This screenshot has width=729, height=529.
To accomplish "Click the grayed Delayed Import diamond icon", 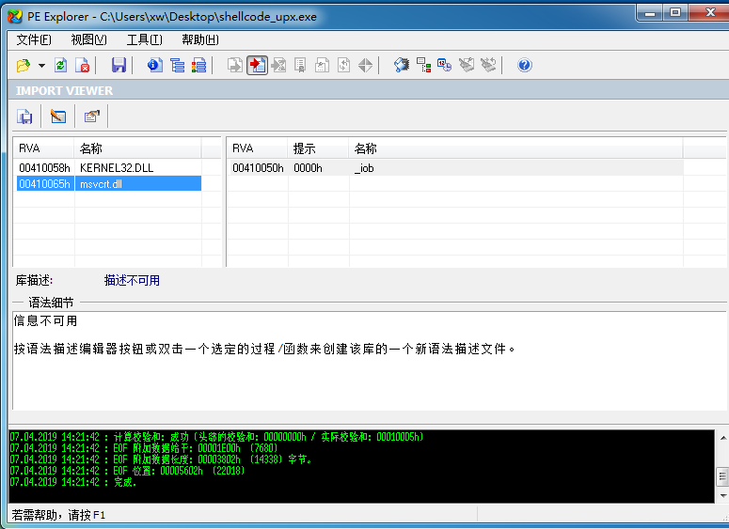I will [365, 66].
